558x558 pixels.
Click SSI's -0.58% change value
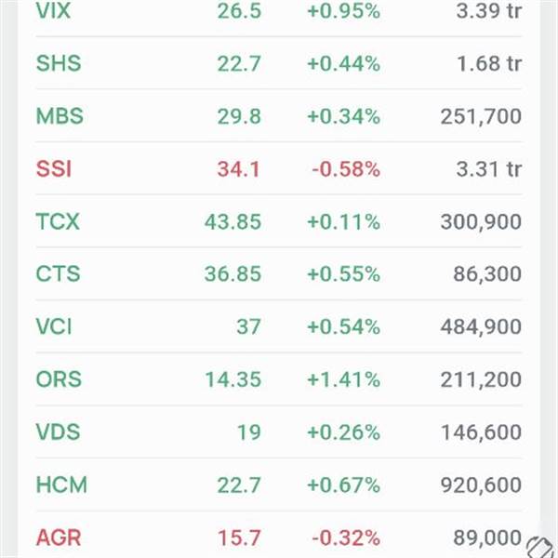pyautogui.click(x=343, y=169)
